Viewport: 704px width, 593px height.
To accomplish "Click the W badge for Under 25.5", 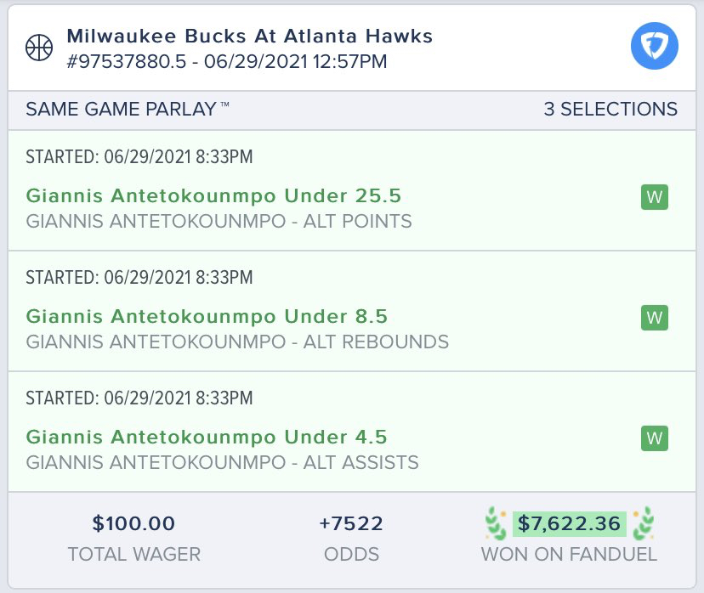I will coord(654,197).
